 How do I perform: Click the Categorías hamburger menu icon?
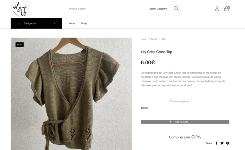[x=19, y=23]
